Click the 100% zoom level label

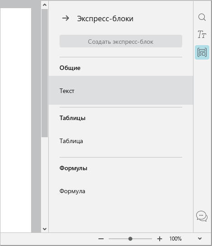click(x=175, y=239)
